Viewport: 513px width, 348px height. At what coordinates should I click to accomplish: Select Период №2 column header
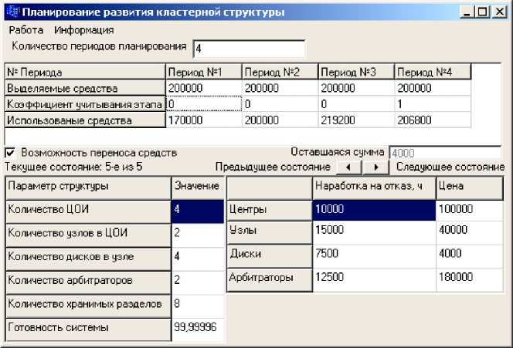click(280, 72)
